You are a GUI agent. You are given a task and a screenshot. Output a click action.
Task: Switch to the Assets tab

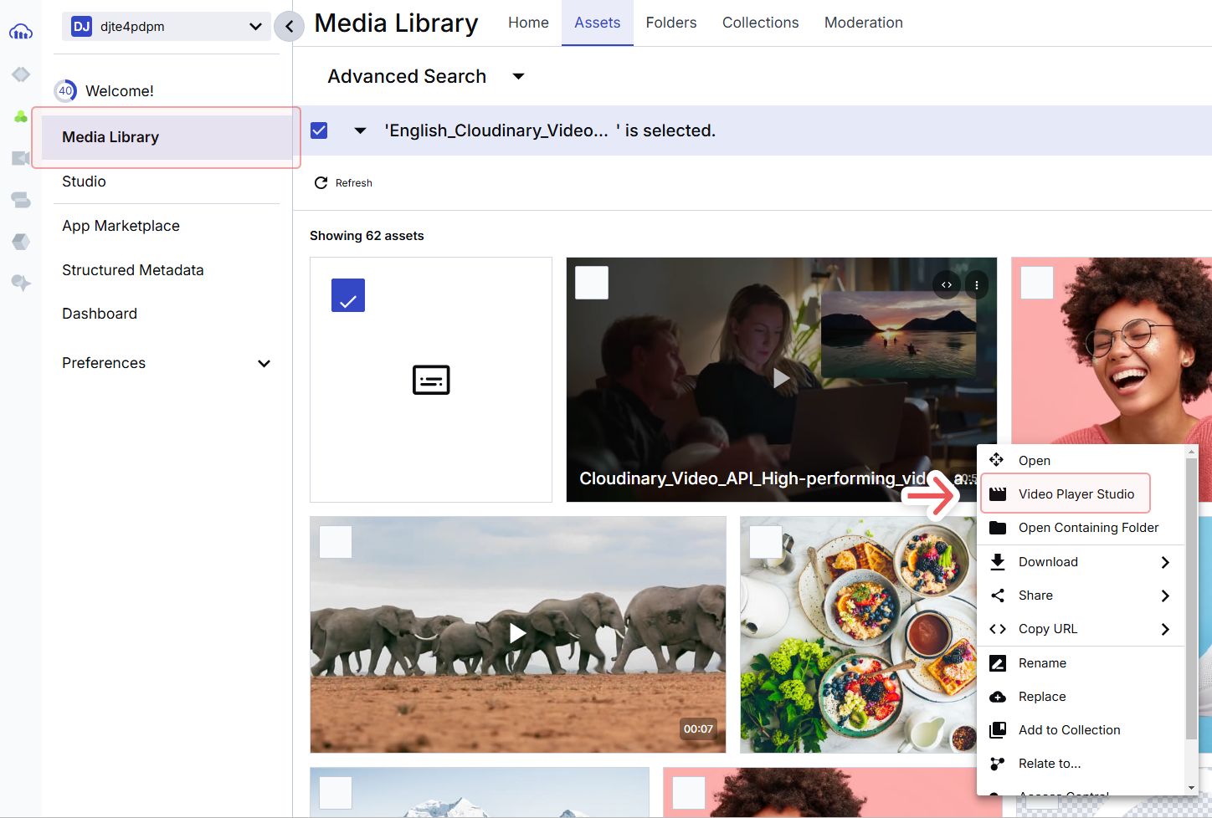[x=598, y=23]
